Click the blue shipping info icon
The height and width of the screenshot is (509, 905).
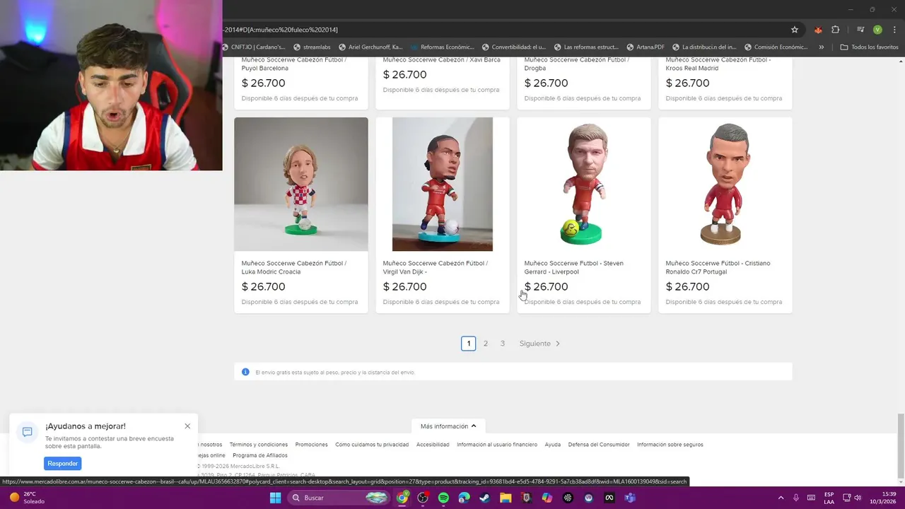click(x=245, y=372)
